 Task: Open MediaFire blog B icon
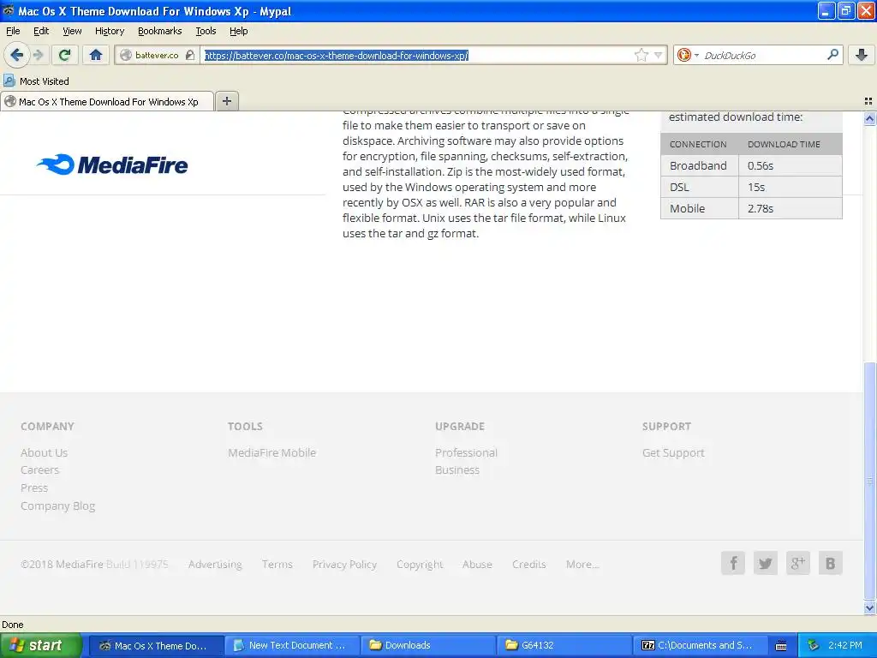point(830,564)
